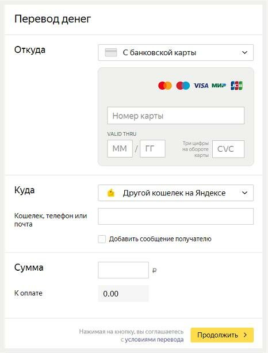Click the MM expiry month field
This screenshot has height=353, width=268.
pos(120,148)
